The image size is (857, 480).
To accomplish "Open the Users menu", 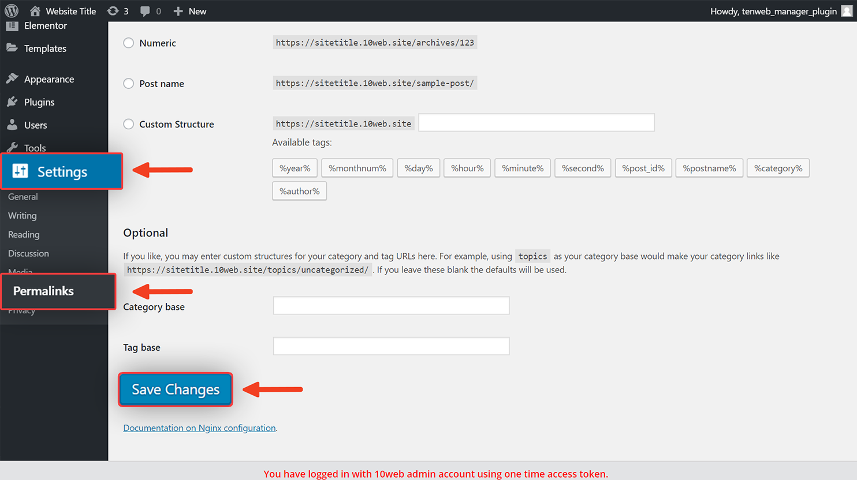I will coord(35,125).
